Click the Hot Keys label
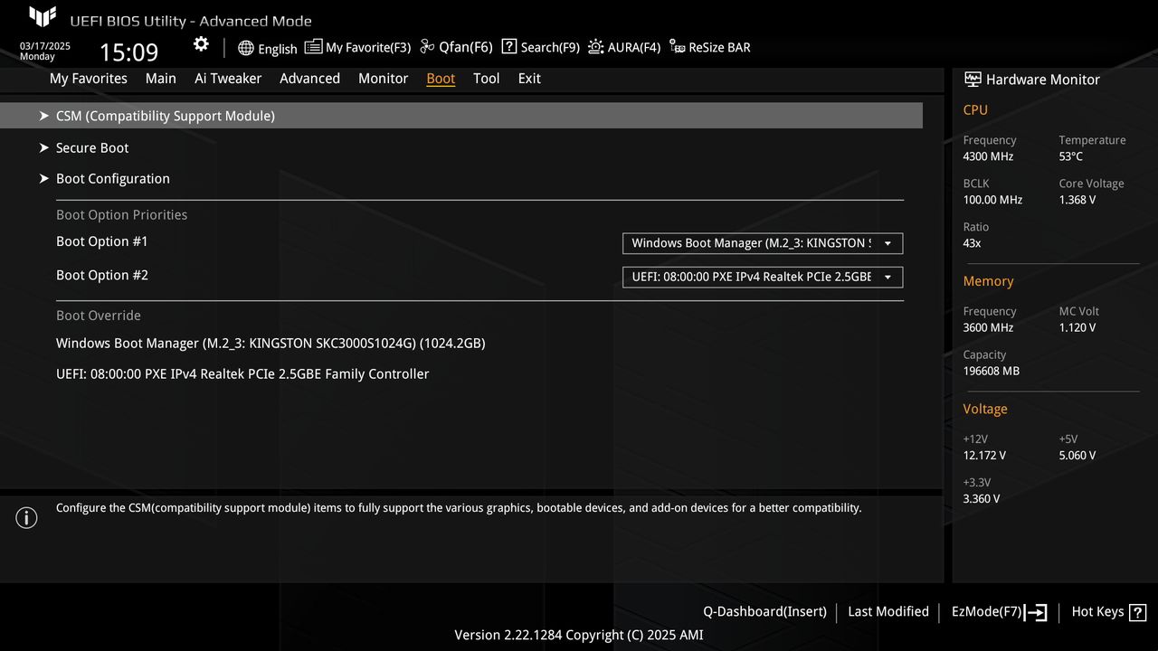Image resolution: width=1158 pixels, height=651 pixels. pyautogui.click(x=1097, y=612)
